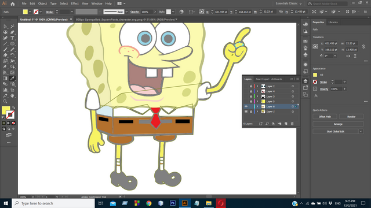
Task: Click X position field in Properties
Action: 331,43
